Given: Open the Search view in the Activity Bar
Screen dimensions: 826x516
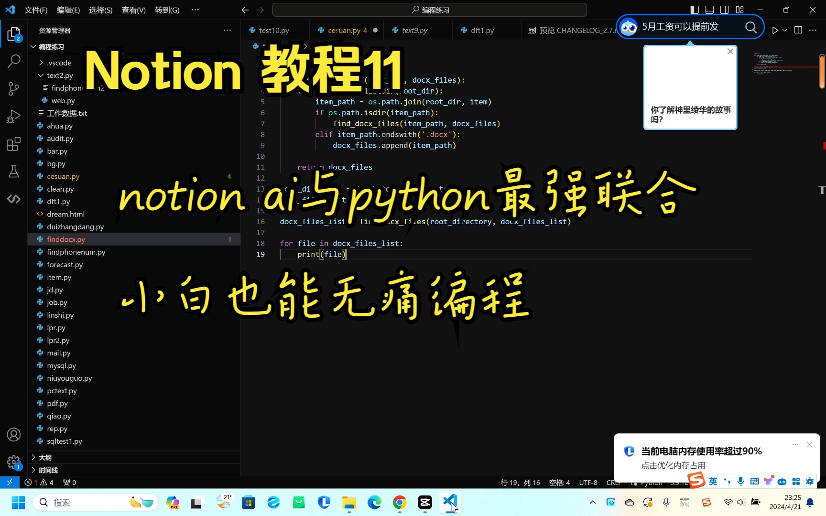Looking at the screenshot, I should tap(13, 61).
